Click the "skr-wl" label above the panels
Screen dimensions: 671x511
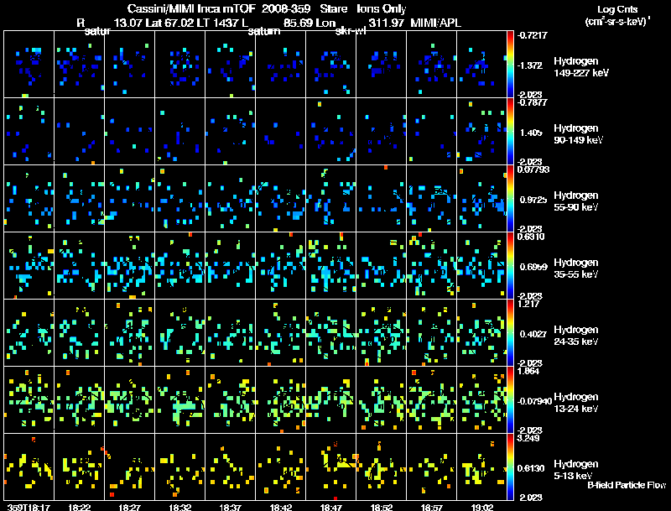click(351, 31)
